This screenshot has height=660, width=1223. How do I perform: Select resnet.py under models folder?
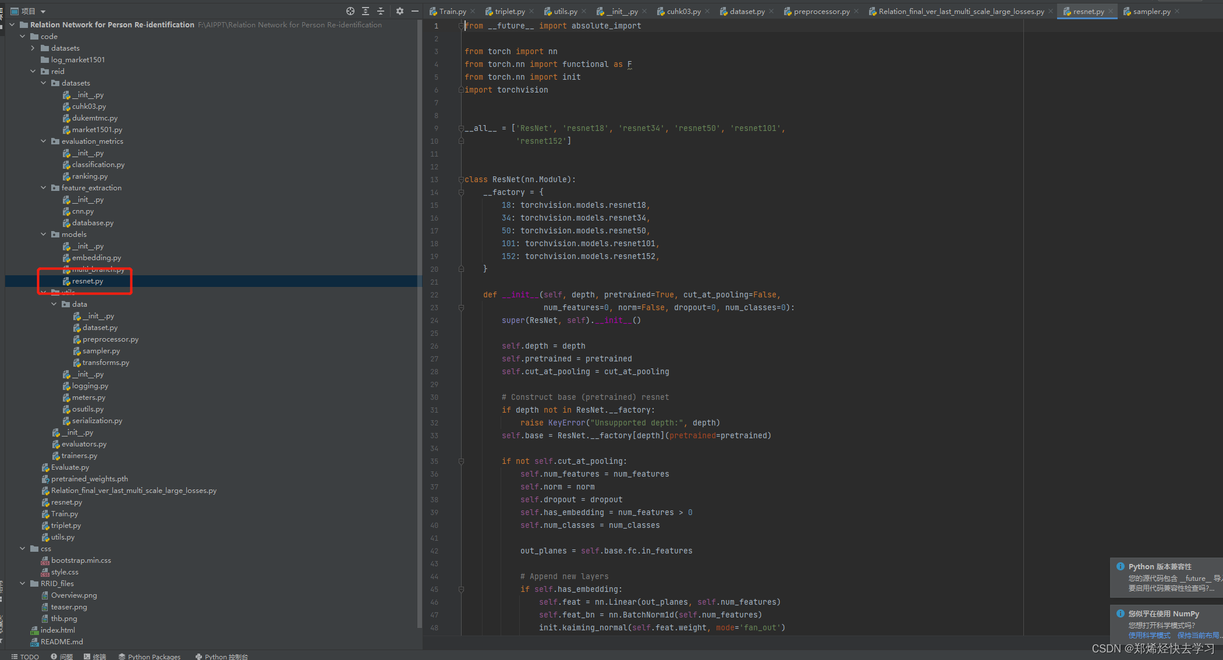[87, 281]
